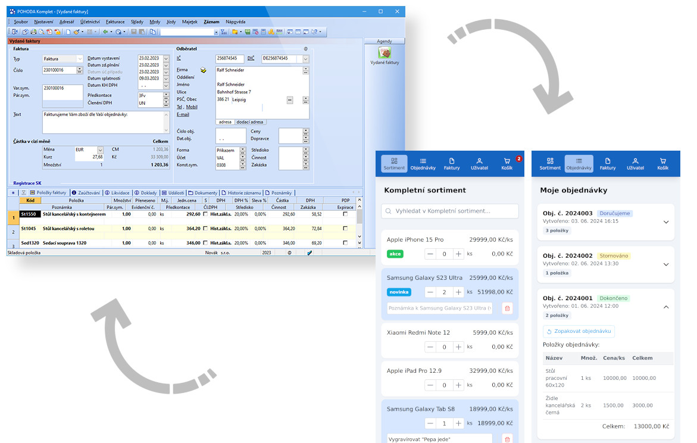Screen dimensions: 697x443
Task: Click the Vydané faktury agenda icon
Action: (x=385, y=53)
